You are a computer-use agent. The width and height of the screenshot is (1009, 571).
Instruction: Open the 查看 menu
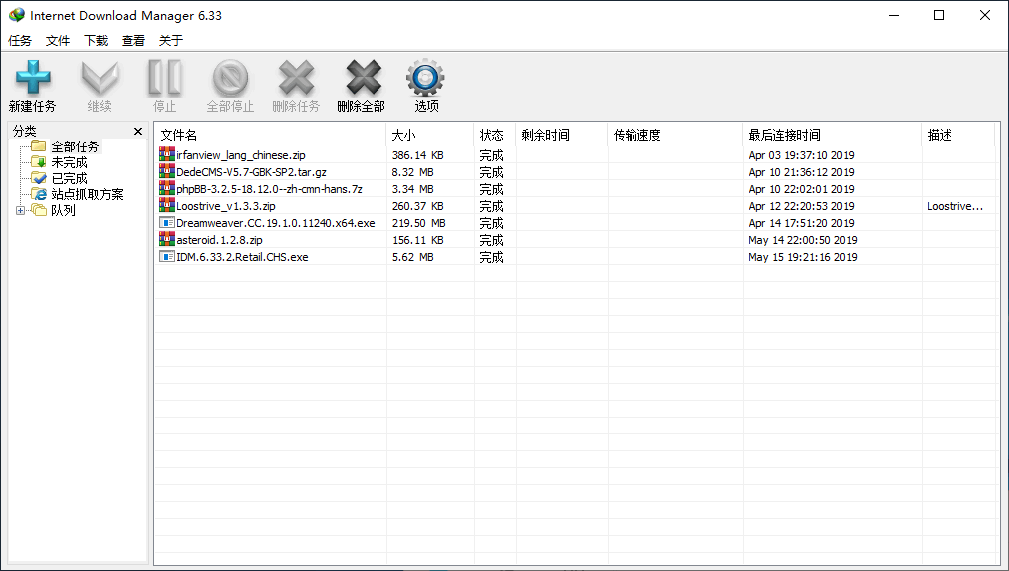133,41
